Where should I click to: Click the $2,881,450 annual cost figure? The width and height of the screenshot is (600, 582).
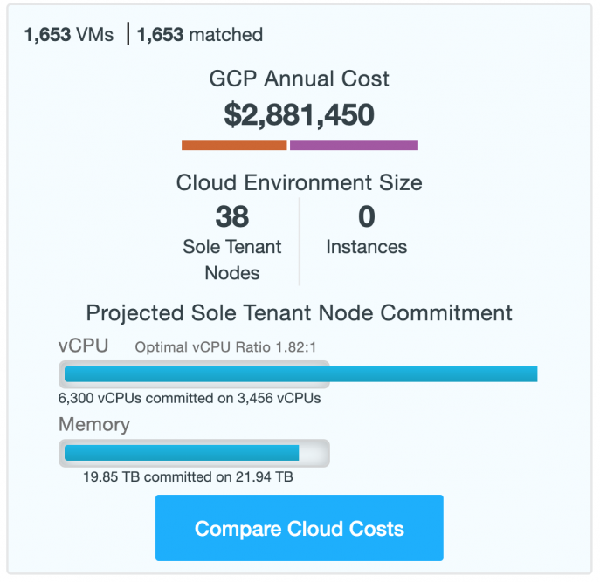(299, 114)
